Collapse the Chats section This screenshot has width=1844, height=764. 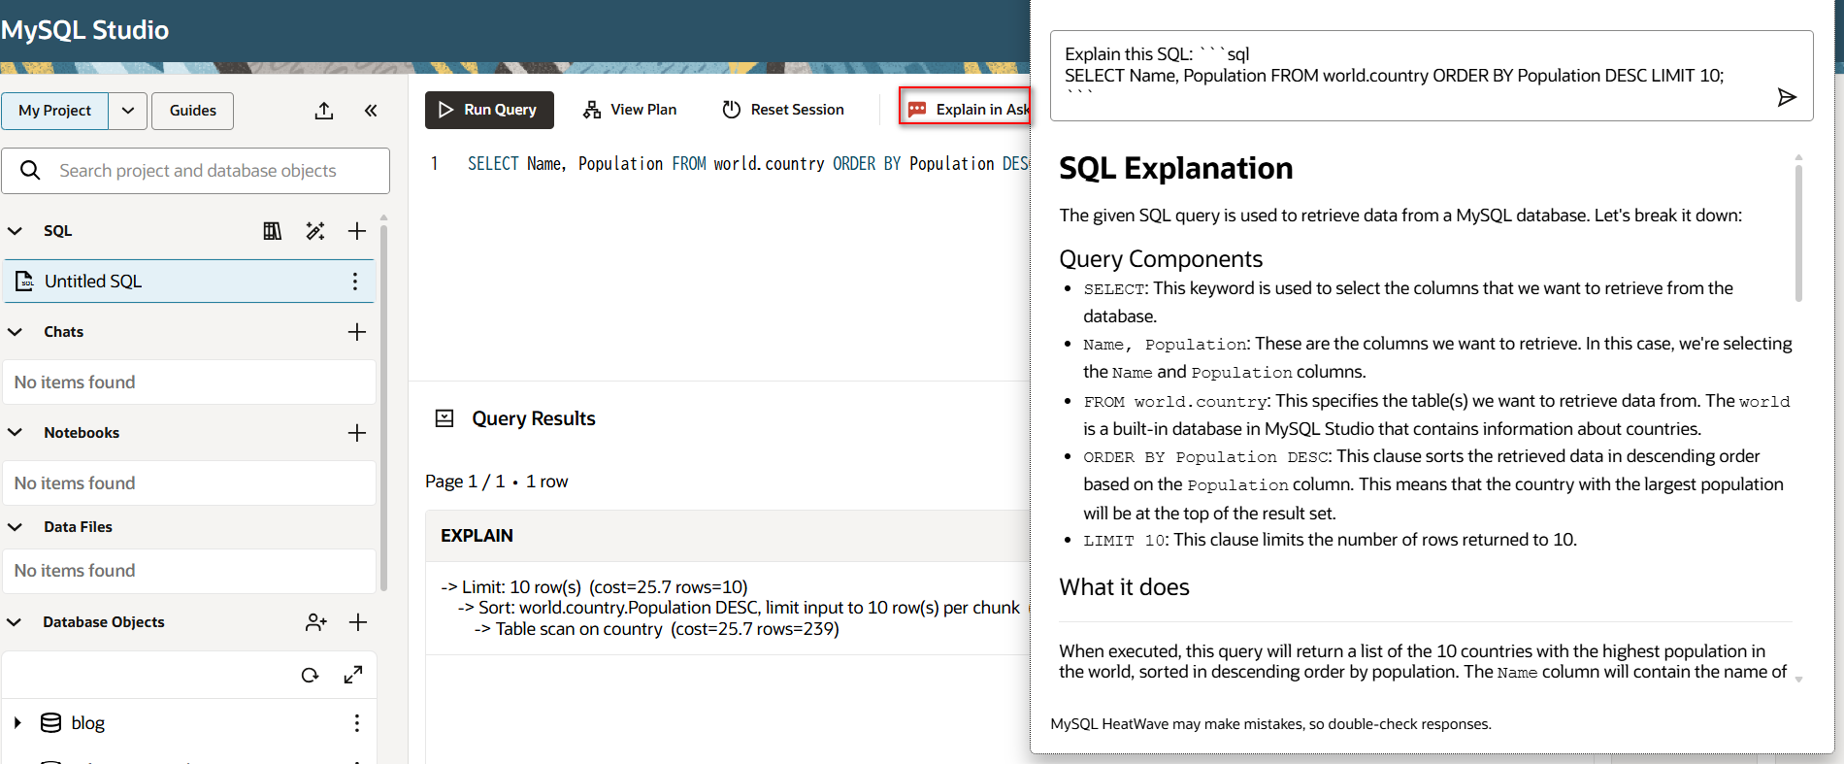pyautogui.click(x=16, y=332)
